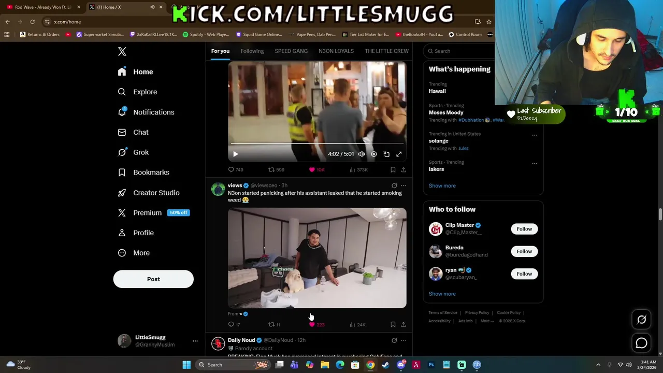This screenshot has width=663, height=373.
Task: Reply to the top post with 749 comments
Action: click(236, 169)
